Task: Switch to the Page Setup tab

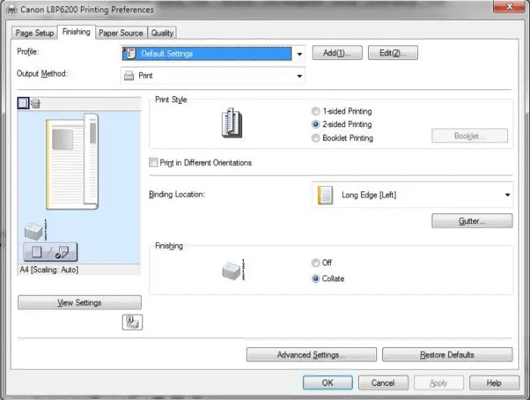Action: coord(35,33)
